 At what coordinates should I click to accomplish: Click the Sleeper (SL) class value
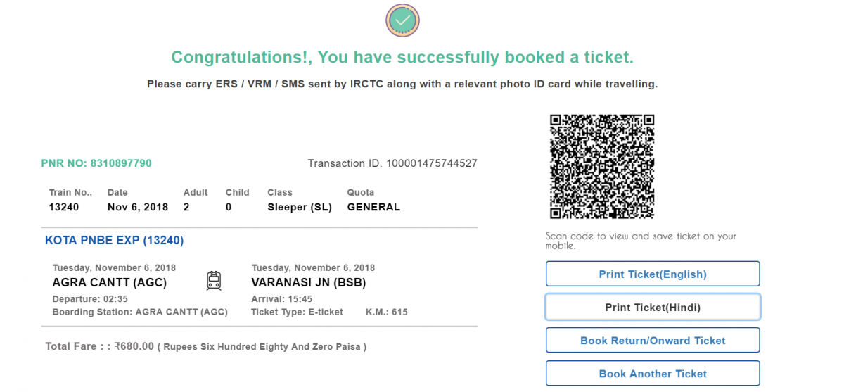click(x=300, y=207)
